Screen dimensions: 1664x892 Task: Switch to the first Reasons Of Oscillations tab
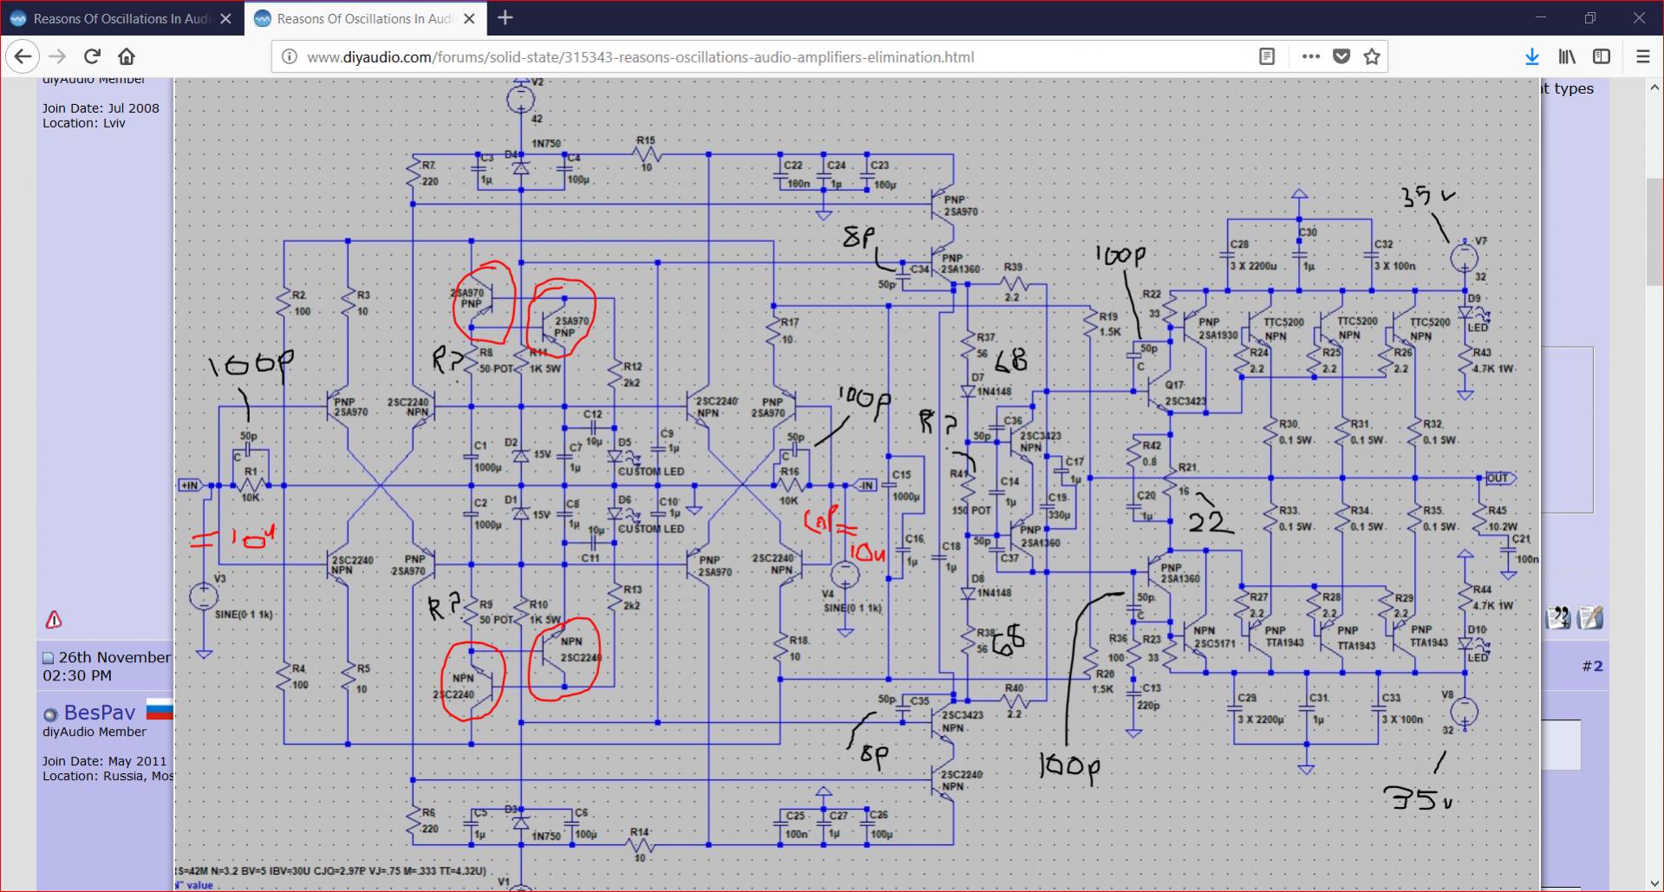122,18
